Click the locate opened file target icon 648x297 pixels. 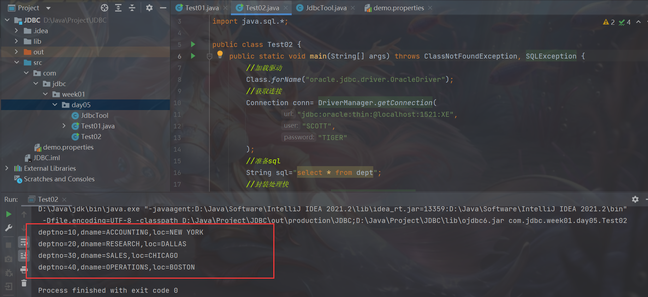click(105, 8)
